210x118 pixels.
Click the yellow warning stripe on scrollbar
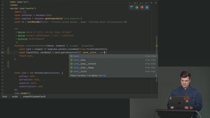pyautogui.click(x=157, y=46)
